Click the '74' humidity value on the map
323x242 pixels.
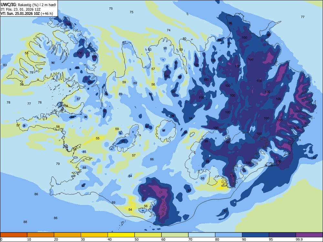[x=169, y=30]
